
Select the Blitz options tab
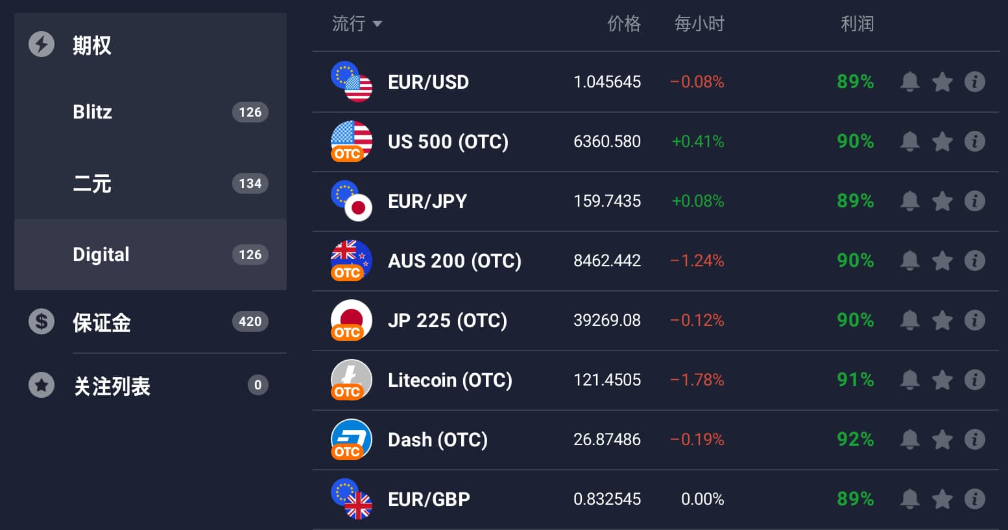[x=150, y=112]
